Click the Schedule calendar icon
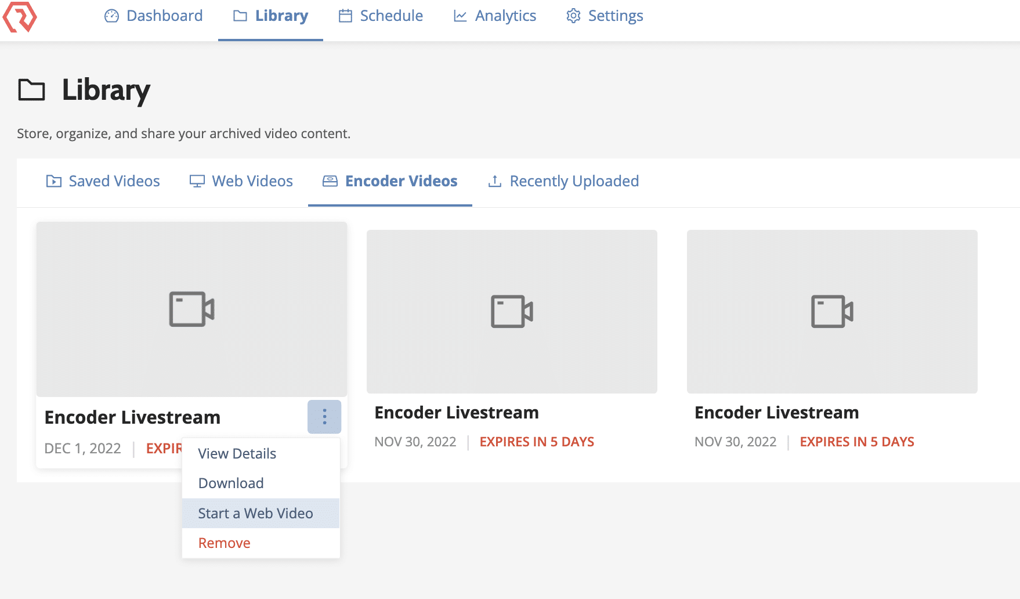 click(x=345, y=16)
